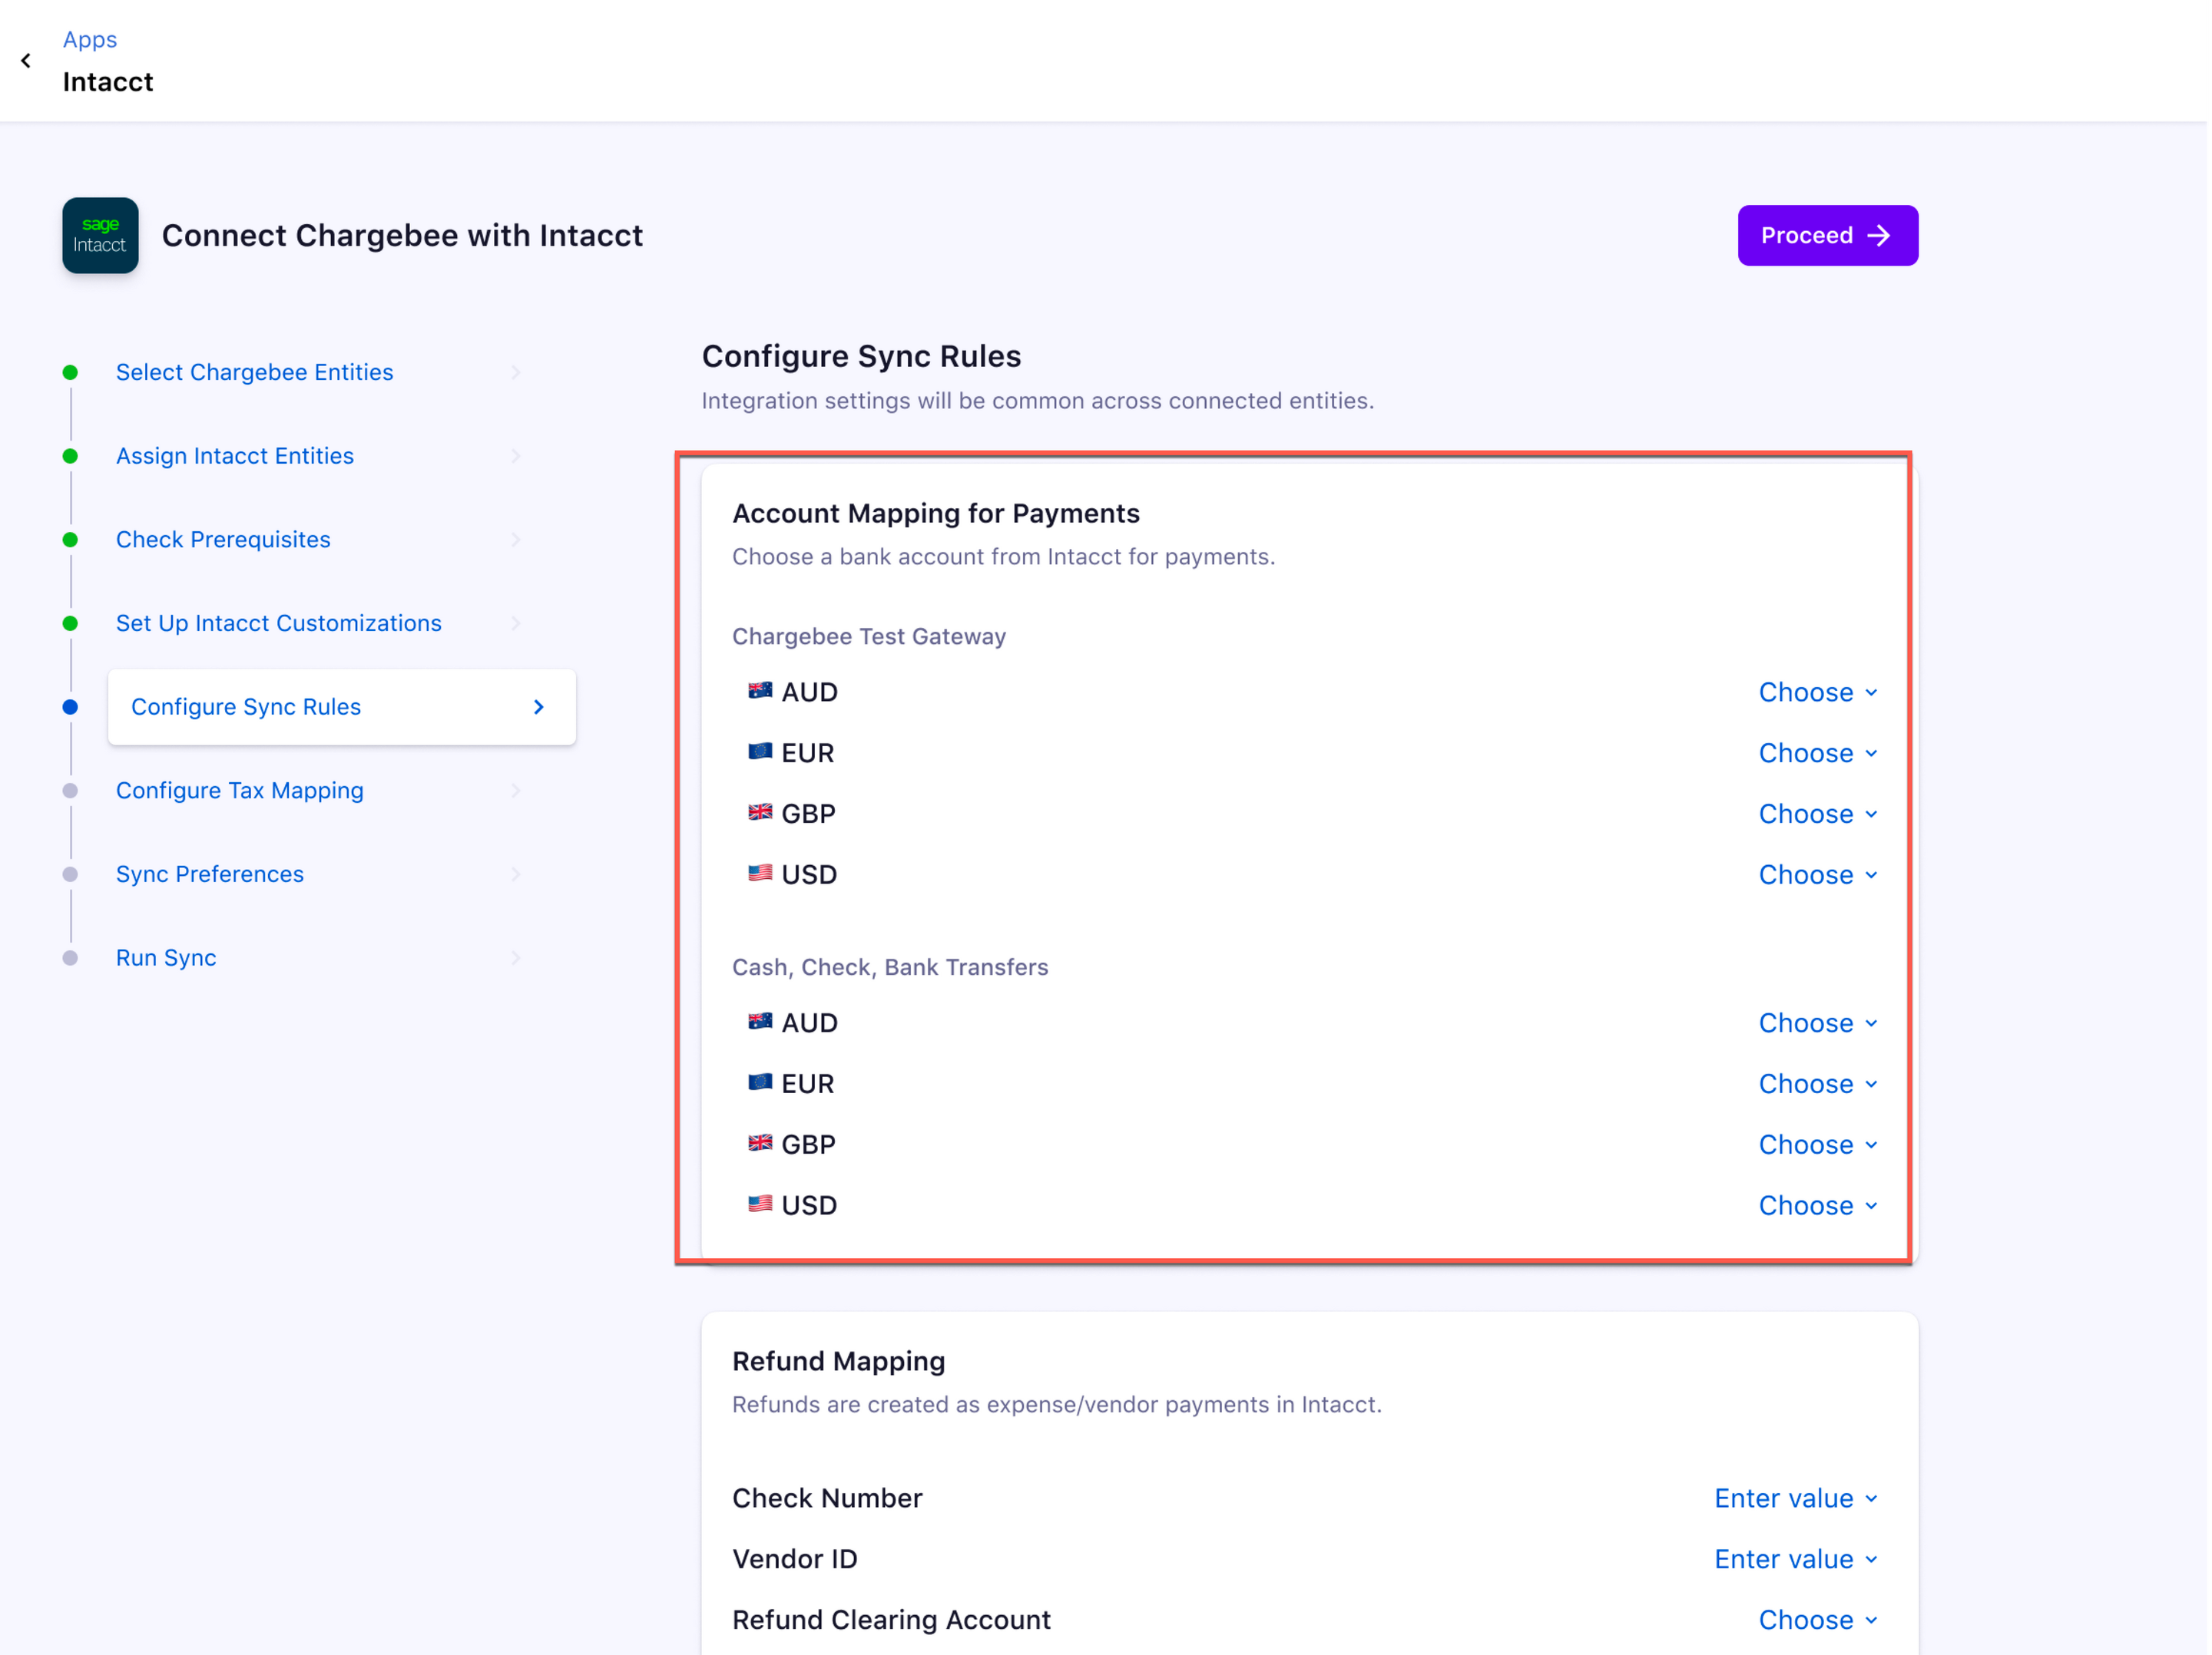Click the USD flag under Cash, Check, Bank Transfers
2212x1655 pixels.
[761, 1205]
